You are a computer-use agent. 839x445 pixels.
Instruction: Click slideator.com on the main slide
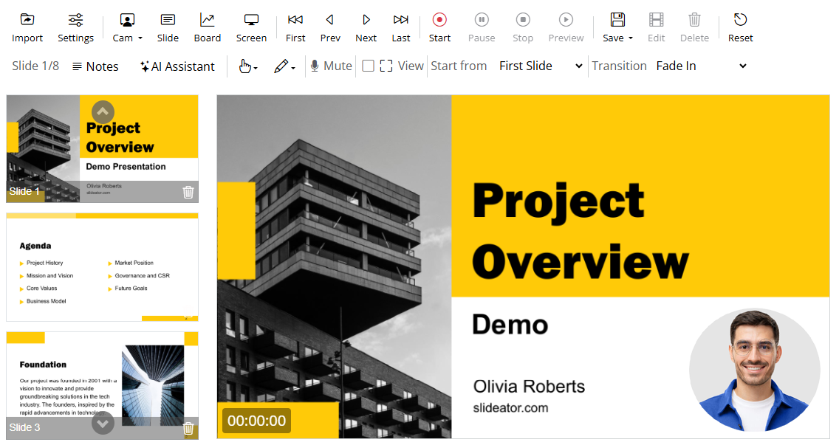(x=510, y=407)
